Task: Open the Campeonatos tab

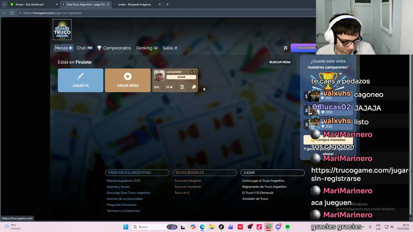Action: 114,48
